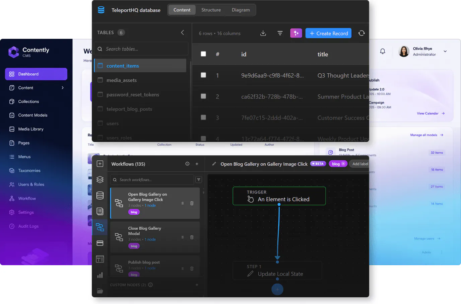
Task: Expand the Olivia Rhye account dropdown
Action: [x=445, y=51]
